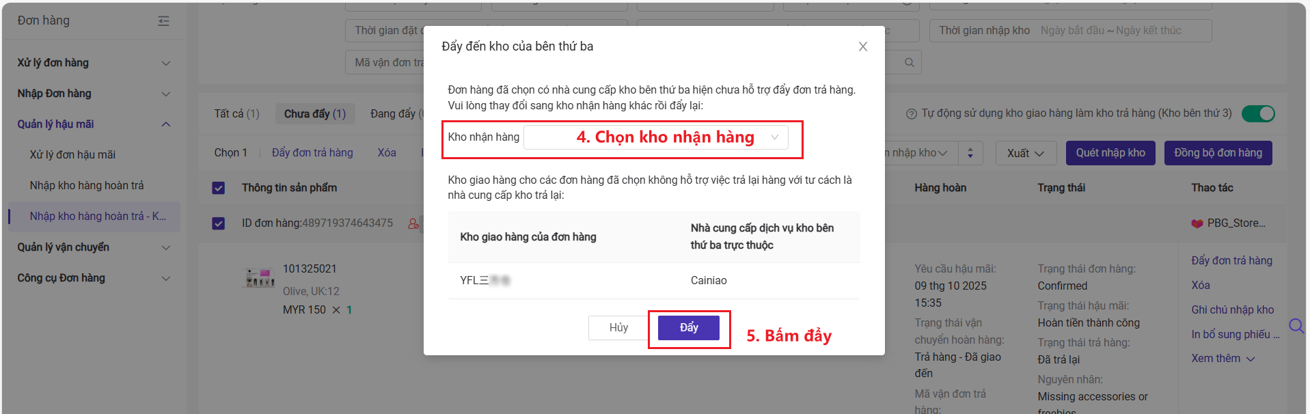Open Nhập kho hàng hoàn trả menu item
This screenshot has height=414, width=1310.
click(x=87, y=185)
